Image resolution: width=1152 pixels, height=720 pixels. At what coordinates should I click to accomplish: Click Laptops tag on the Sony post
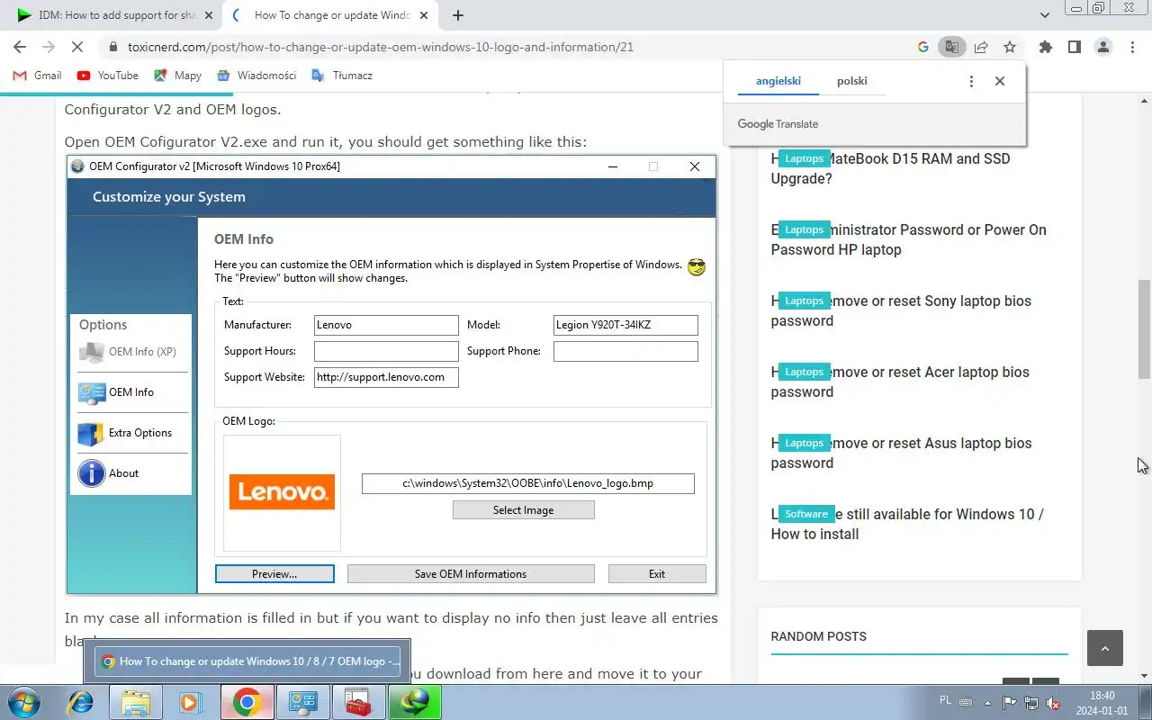point(804,301)
